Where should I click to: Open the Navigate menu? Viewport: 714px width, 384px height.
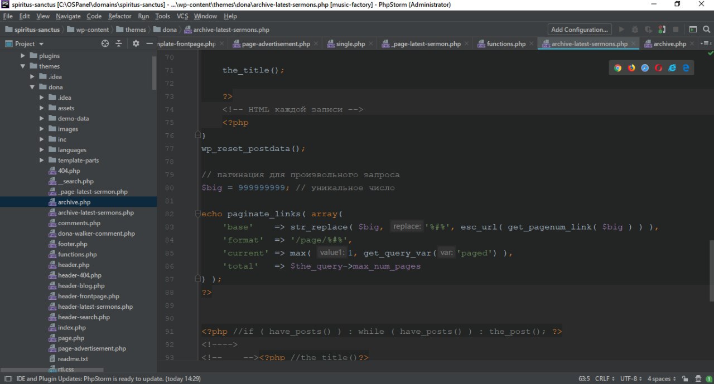pos(68,16)
